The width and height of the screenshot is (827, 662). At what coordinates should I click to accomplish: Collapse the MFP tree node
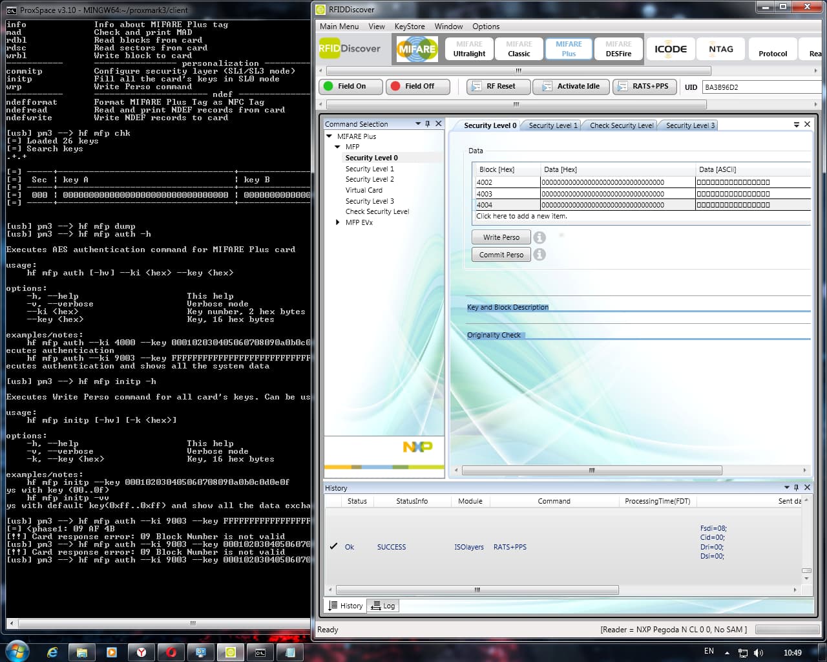pyautogui.click(x=338, y=147)
